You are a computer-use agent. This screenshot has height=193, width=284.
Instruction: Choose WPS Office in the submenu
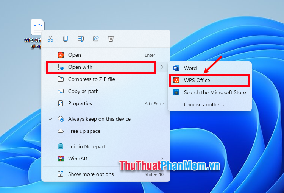click(x=210, y=80)
